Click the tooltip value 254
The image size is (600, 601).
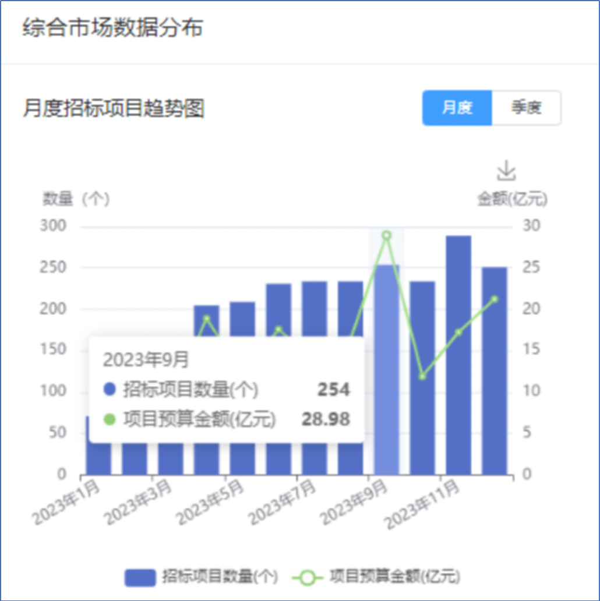tap(334, 390)
